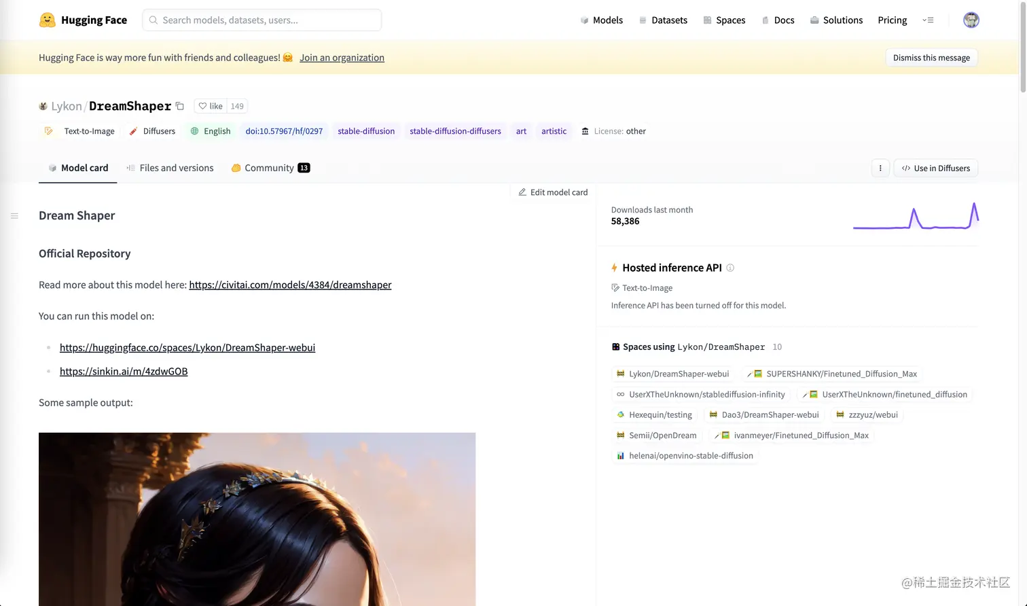The height and width of the screenshot is (606, 1027).
Task: Focus the search models input field
Action: [x=262, y=20]
